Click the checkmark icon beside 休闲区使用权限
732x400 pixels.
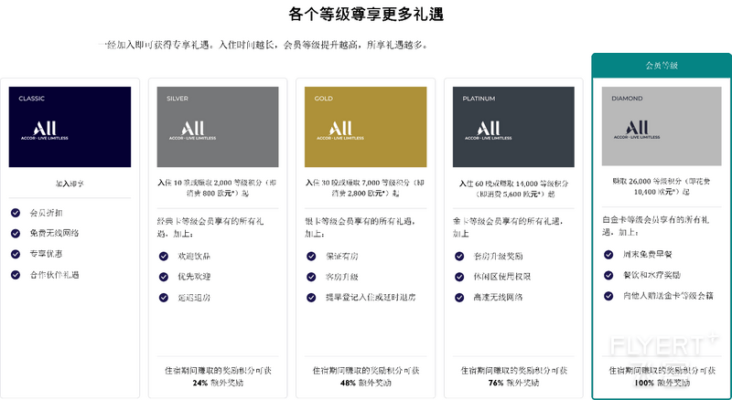click(459, 277)
